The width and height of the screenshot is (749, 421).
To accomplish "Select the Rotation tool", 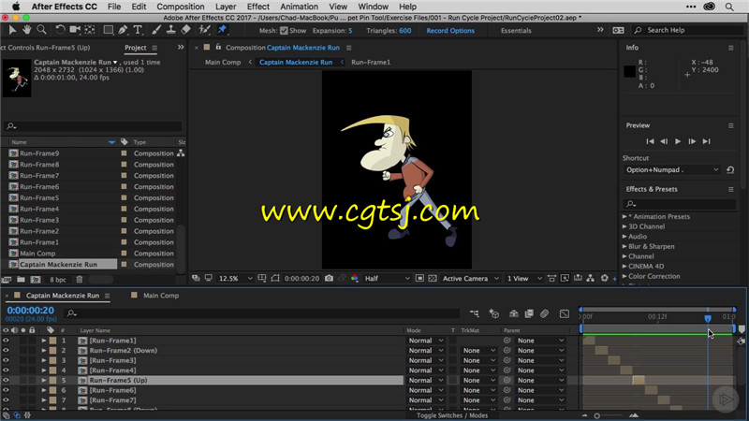I will tap(60, 30).
